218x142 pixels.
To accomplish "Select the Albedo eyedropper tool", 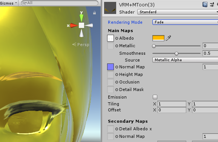I will [168, 38].
